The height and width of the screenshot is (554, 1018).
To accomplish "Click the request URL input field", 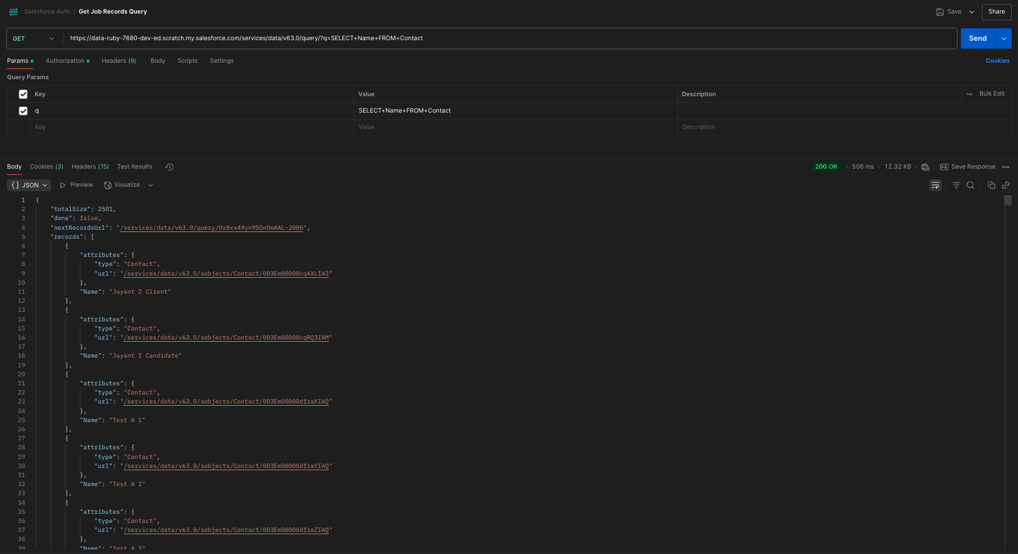I will pos(509,38).
